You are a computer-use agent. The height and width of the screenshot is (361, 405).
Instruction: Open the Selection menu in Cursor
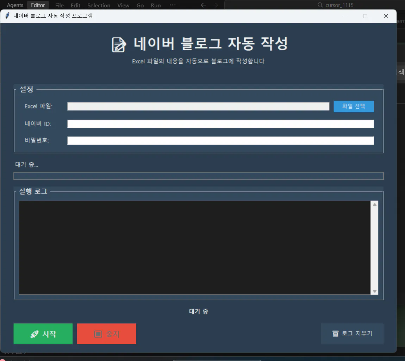tap(99, 5)
